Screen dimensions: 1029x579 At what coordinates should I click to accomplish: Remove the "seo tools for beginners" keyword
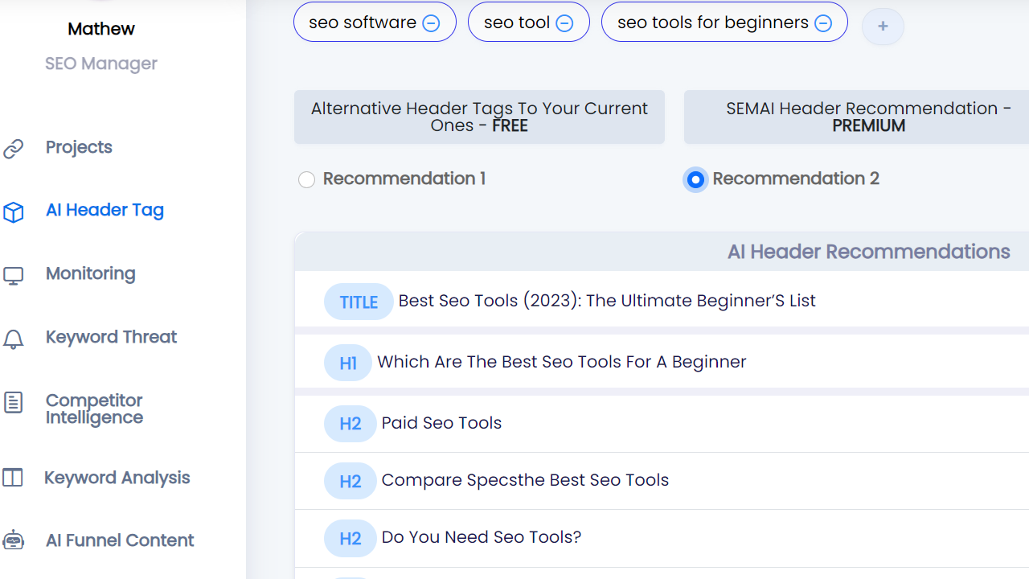point(822,23)
